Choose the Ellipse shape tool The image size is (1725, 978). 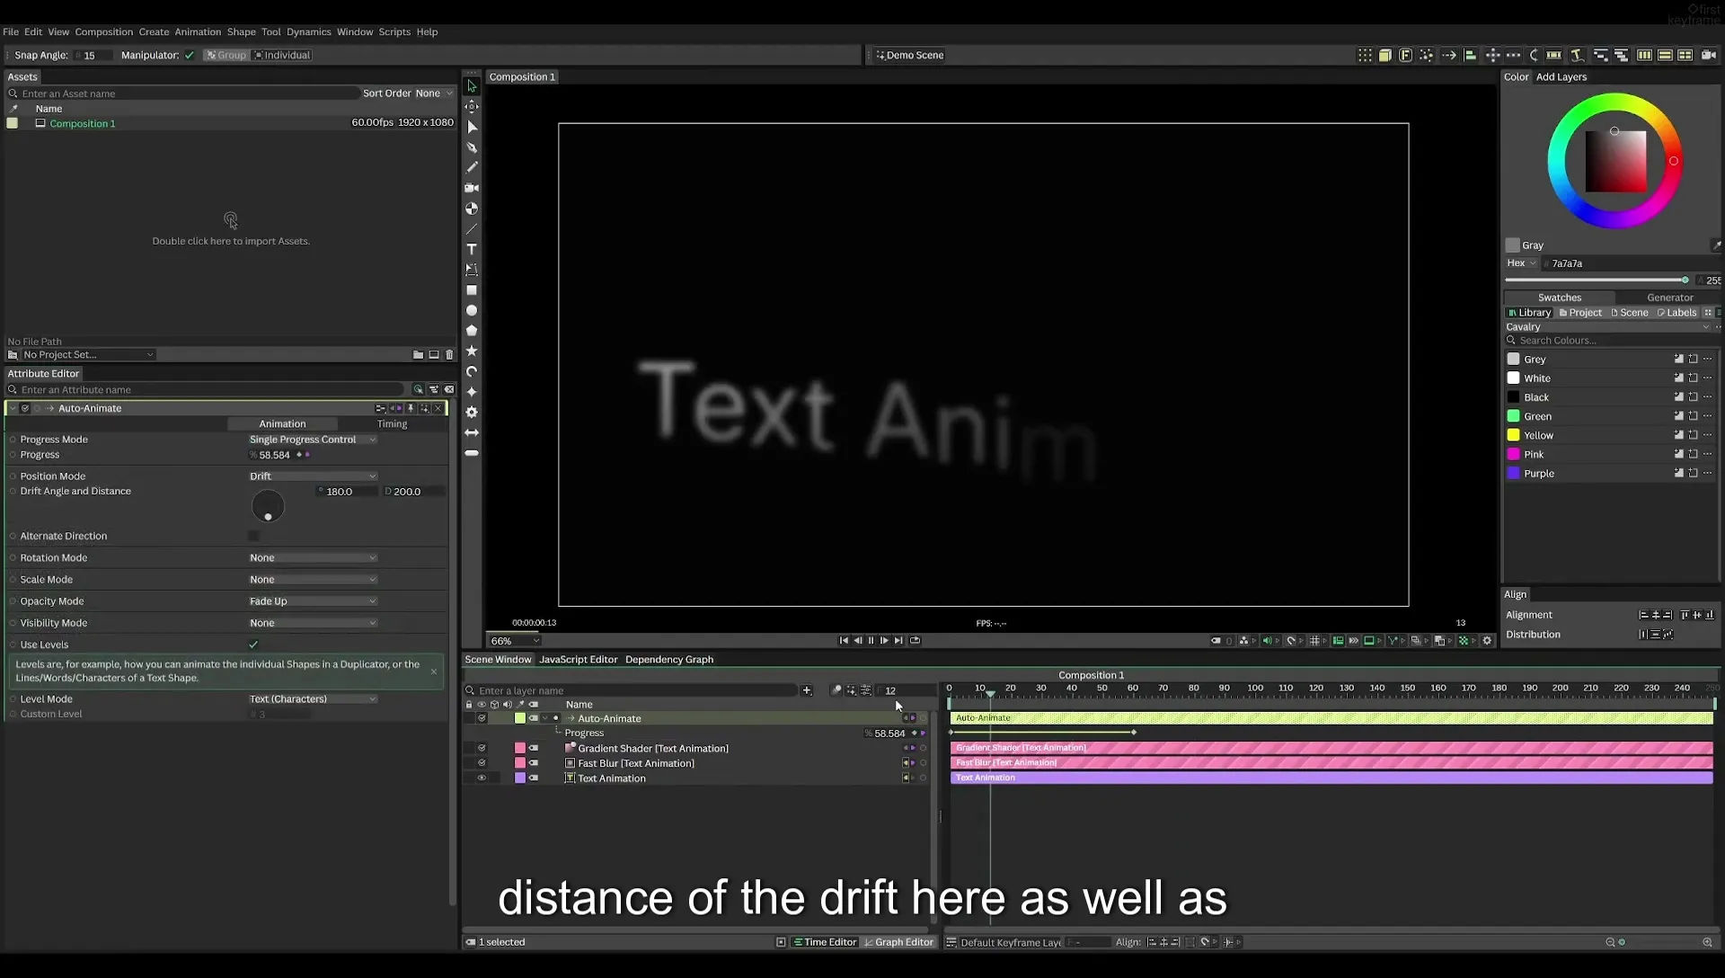[472, 310]
